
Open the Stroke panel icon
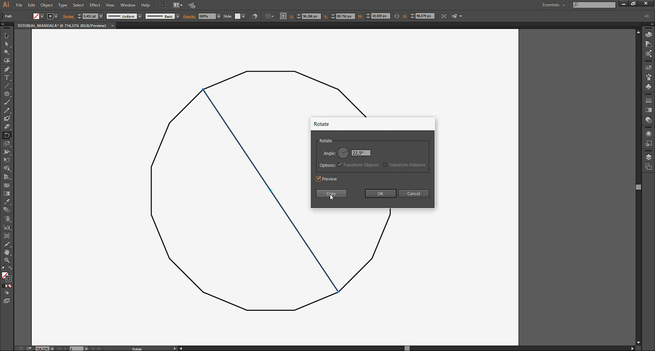point(648,101)
